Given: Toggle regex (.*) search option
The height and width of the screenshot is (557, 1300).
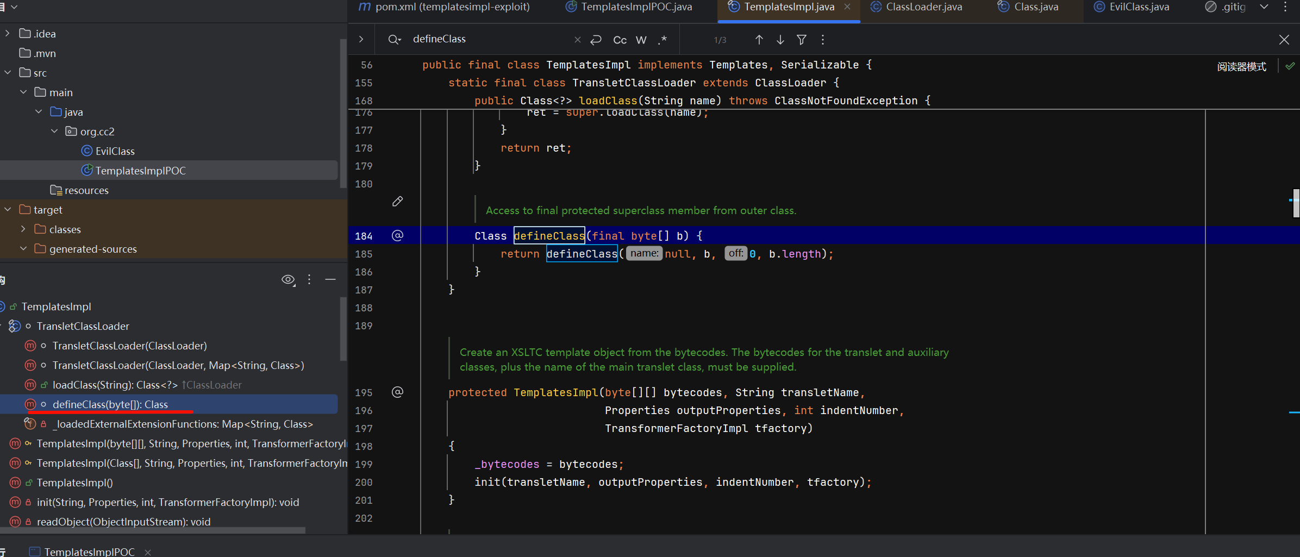Looking at the screenshot, I should (x=662, y=40).
